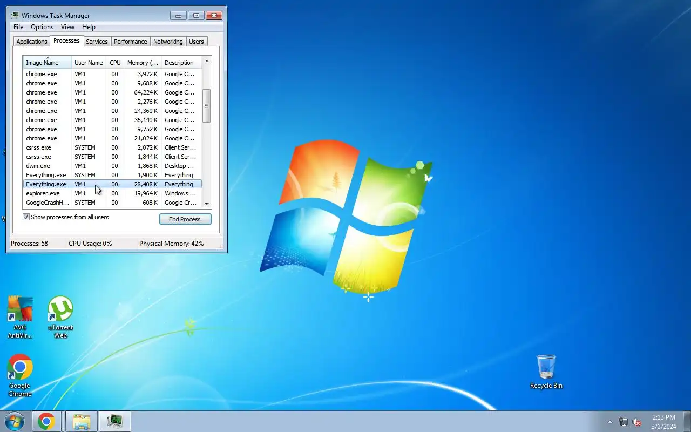Image resolution: width=691 pixels, height=432 pixels.
Task: Select chrome.exe row using 9,752 K
Action: (112, 129)
